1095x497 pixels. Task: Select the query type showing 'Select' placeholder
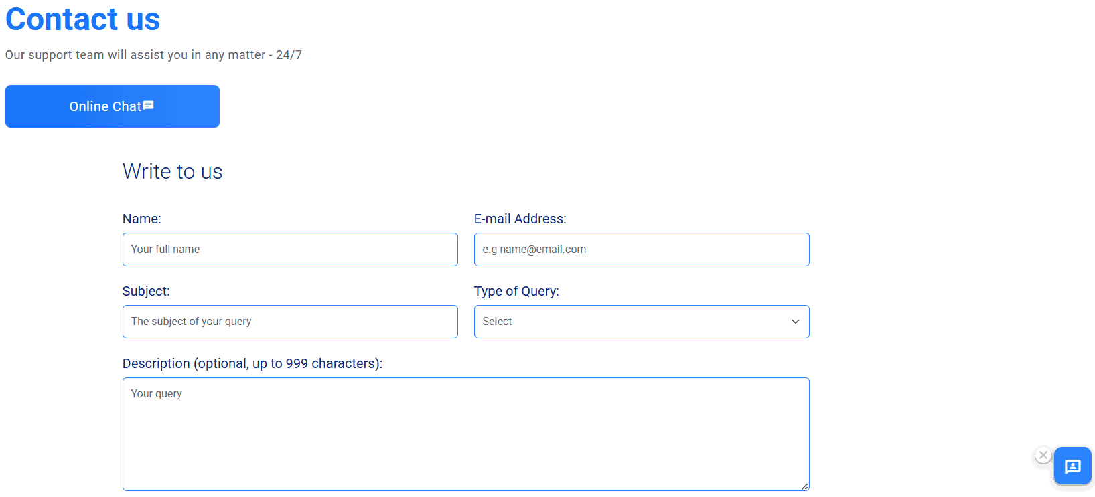641,322
